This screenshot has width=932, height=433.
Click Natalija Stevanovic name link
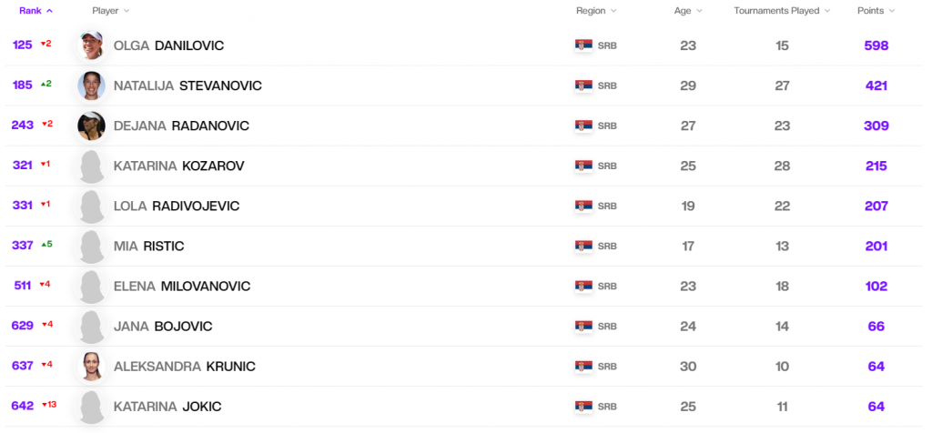point(187,86)
